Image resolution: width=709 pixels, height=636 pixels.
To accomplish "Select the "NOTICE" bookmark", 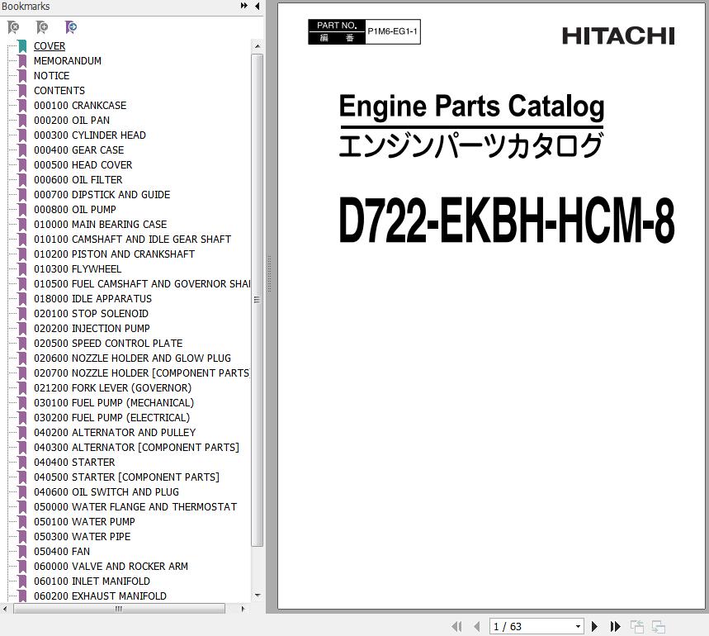I will coord(51,76).
